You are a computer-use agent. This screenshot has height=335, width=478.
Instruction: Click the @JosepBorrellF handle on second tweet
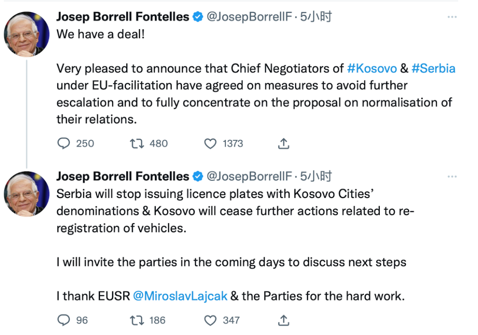[x=249, y=176]
